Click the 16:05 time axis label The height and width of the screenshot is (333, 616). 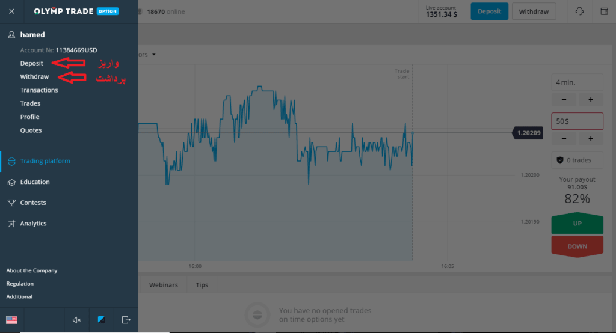448,266
